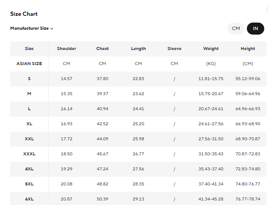
Task: Select the Height column header
Action: pyautogui.click(x=248, y=49)
